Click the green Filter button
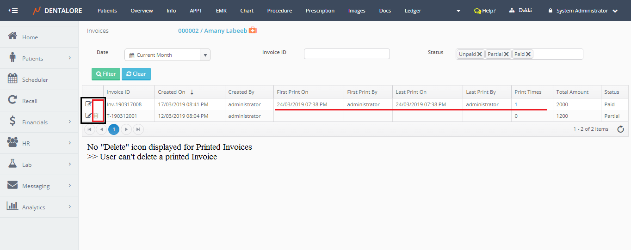This screenshot has width=631, height=250. [x=106, y=74]
